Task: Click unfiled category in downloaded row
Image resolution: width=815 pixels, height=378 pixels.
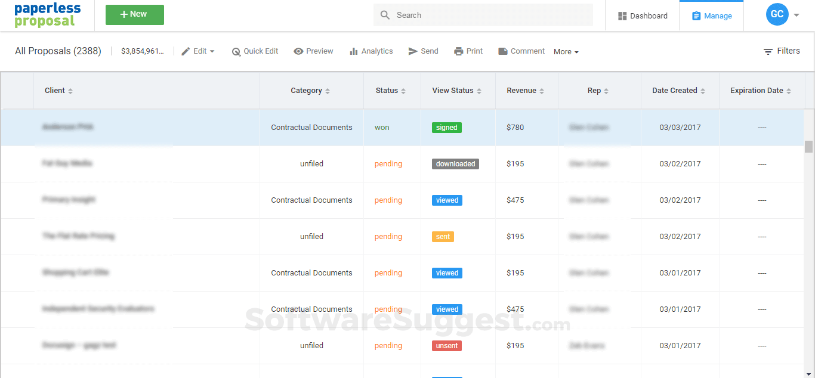Action: tap(311, 164)
